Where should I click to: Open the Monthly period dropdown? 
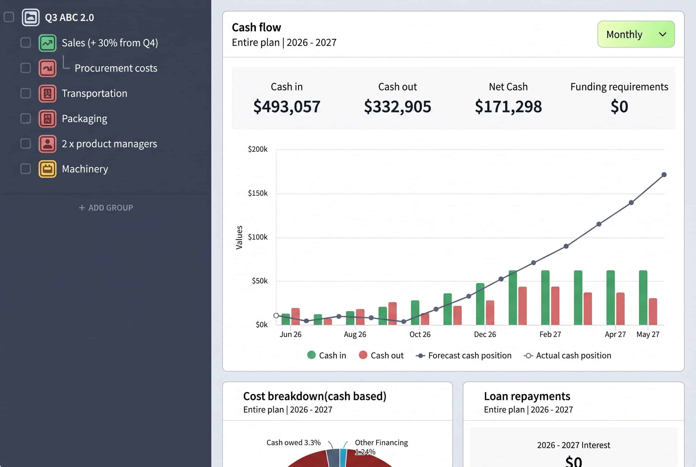pyautogui.click(x=636, y=34)
